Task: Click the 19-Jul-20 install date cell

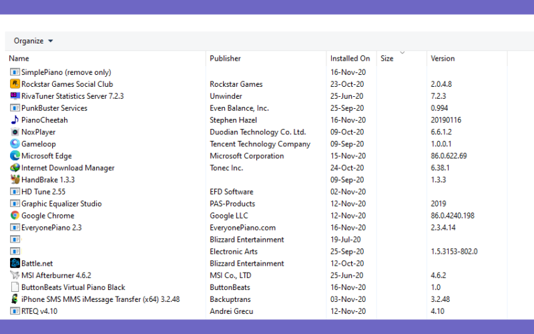Action: [x=345, y=239]
